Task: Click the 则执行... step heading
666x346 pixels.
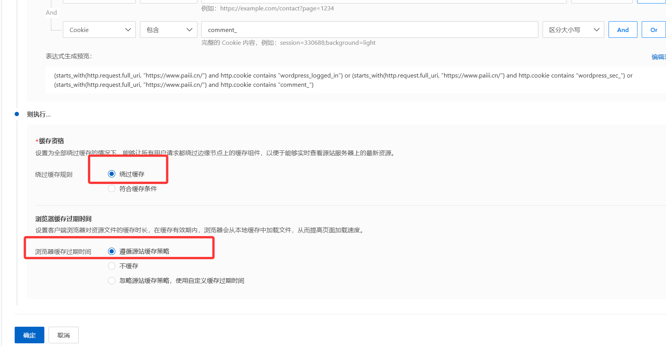Action: point(39,114)
